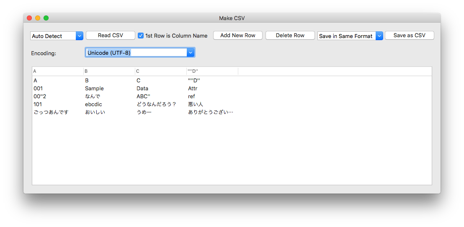Screen dimensions: 464x227
Task: Click the Read CSV button
Action: pos(111,36)
